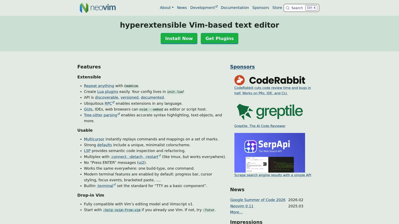Viewport: 399px width, 224px height.
Task: Click the hyperextensible Vim-based text editor heading
Action: 199,25
